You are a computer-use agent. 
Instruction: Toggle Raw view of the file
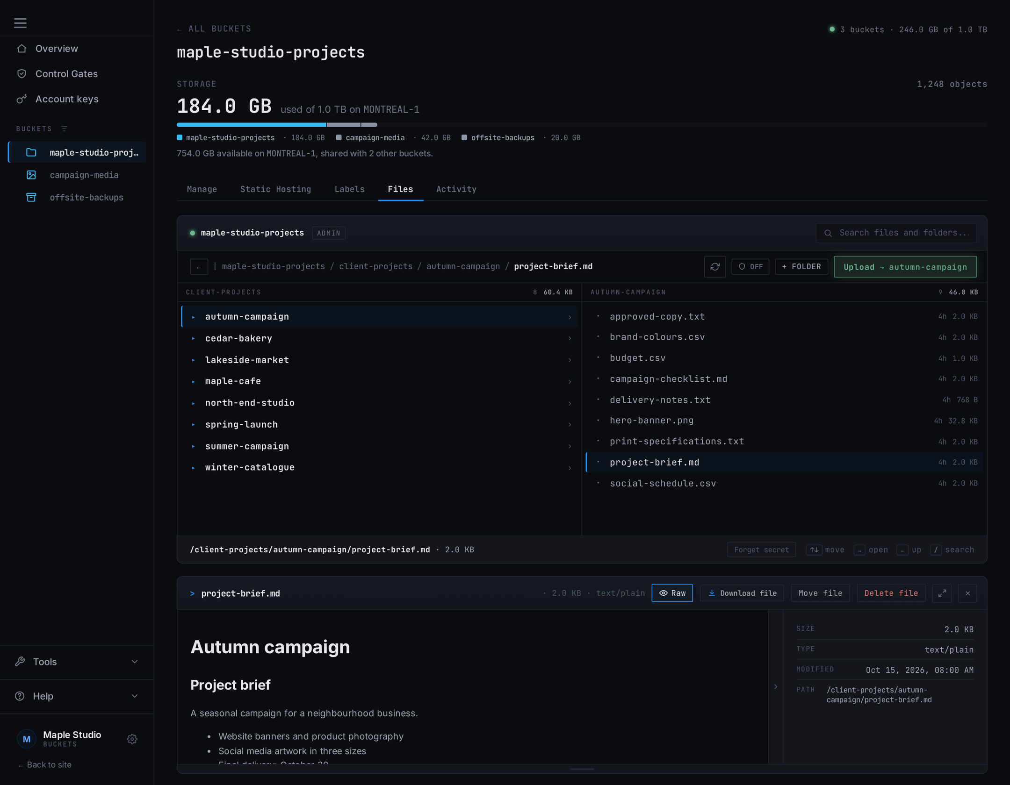(672, 593)
